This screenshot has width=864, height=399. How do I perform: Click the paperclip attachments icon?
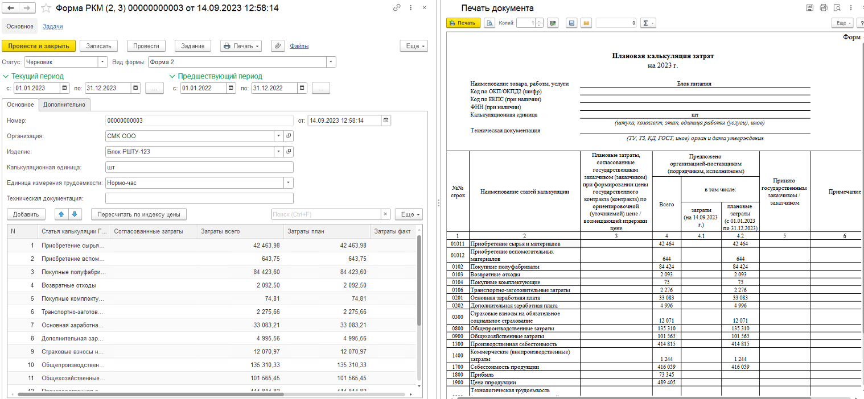pos(277,46)
